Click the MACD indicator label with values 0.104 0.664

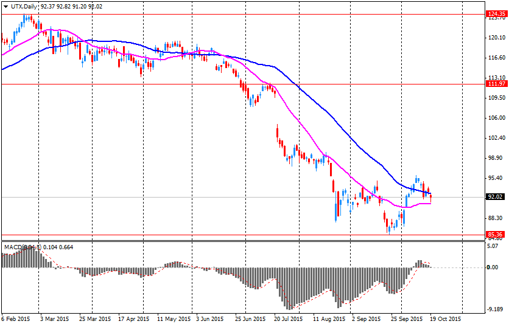click(x=38, y=247)
